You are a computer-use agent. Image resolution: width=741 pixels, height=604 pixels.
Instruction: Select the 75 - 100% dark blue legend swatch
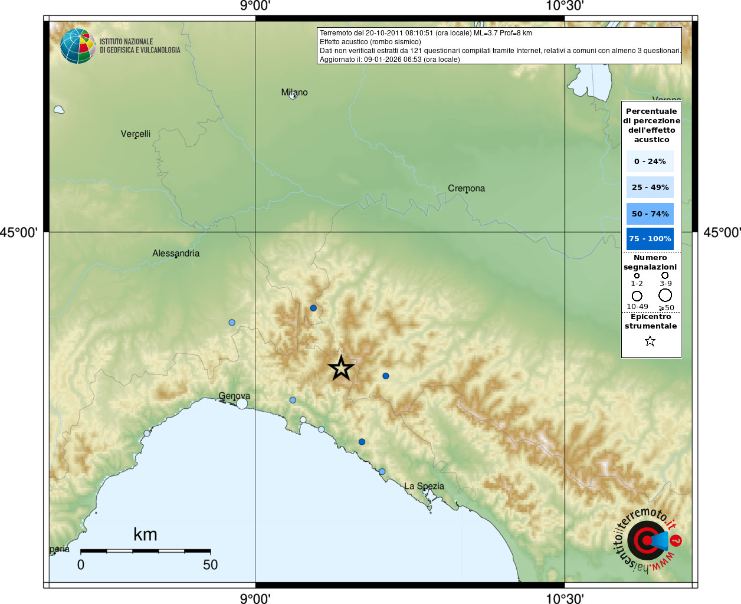[650, 239]
